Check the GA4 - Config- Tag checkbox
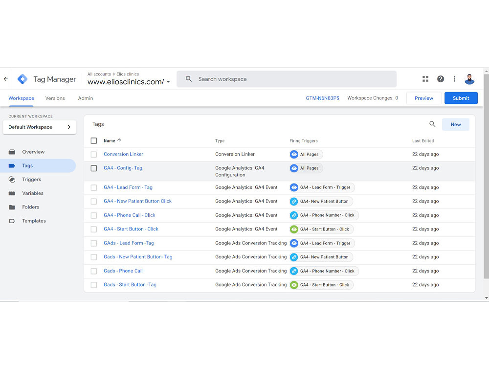Image resolution: width=489 pixels, height=367 pixels. tap(94, 168)
